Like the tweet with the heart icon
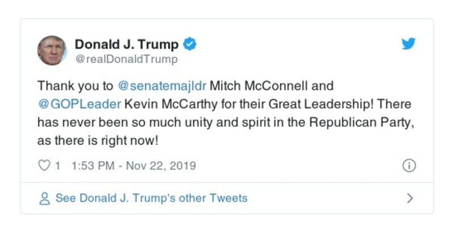Image resolution: width=454 pixels, height=235 pixels. coord(44,166)
